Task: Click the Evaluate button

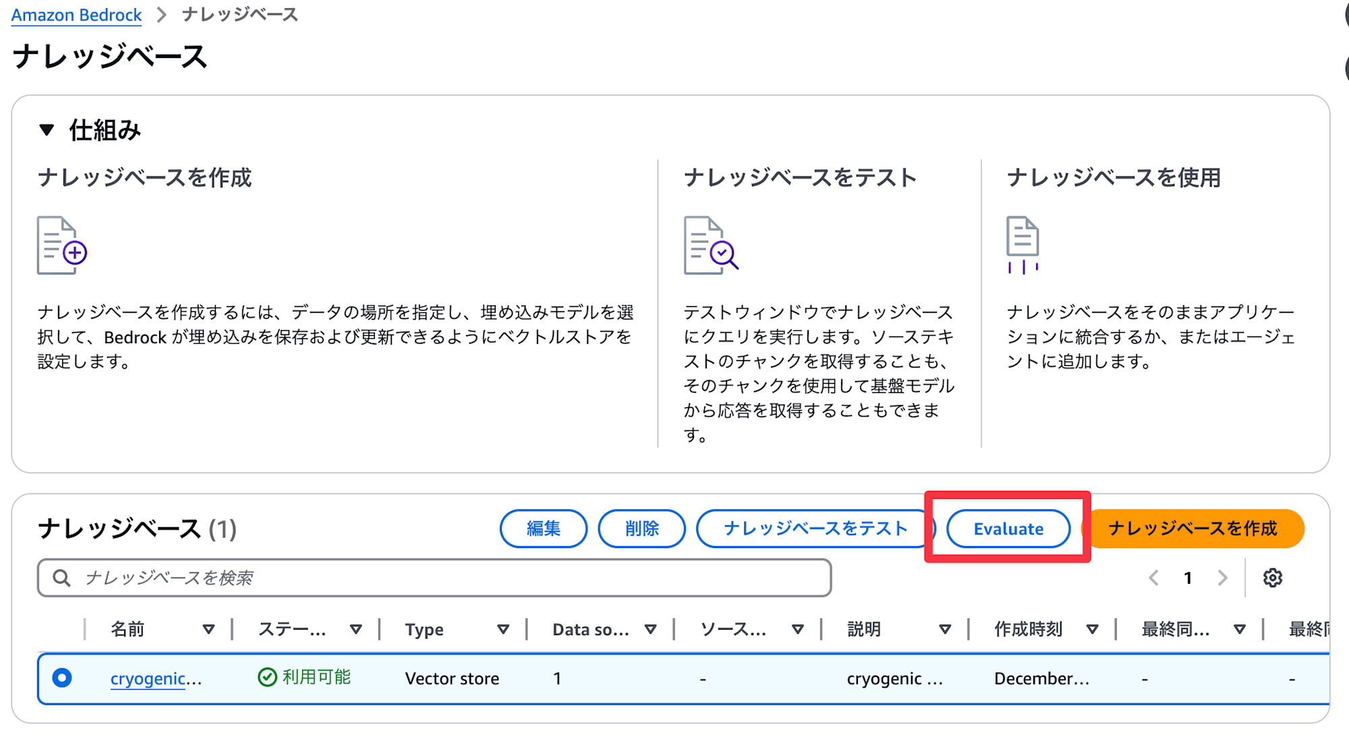Action: (1008, 529)
